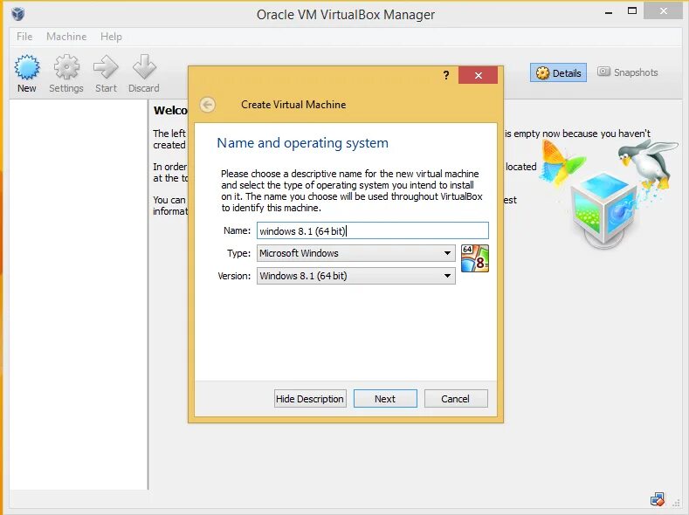This screenshot has height=515, width=689.
Task: Click the status bar network icon
Action: pyautogui.click(x=658, y=499)
